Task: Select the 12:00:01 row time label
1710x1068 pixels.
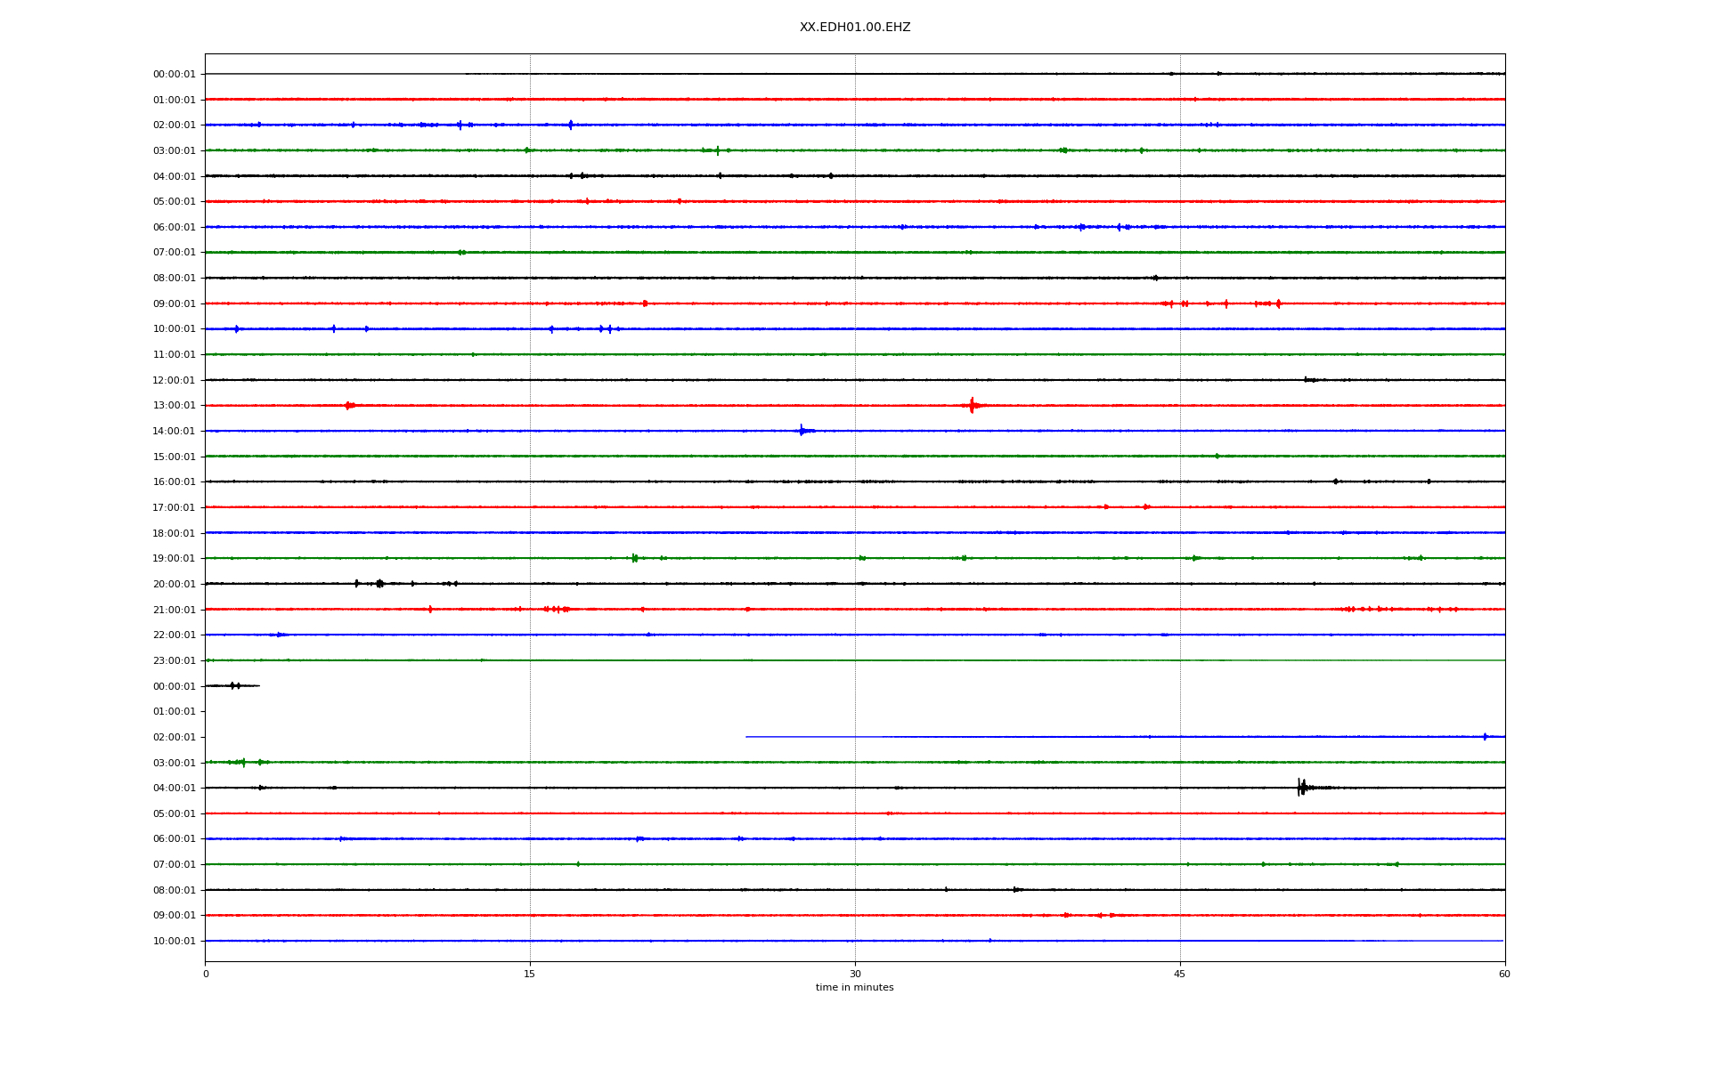Action: tap(174, 381)
